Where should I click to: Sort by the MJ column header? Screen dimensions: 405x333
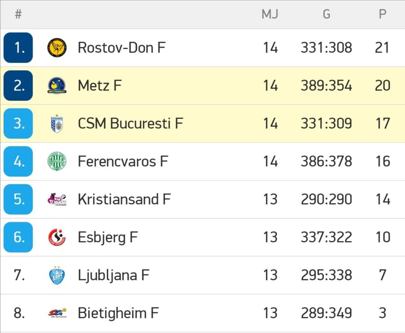coord(270,14)
